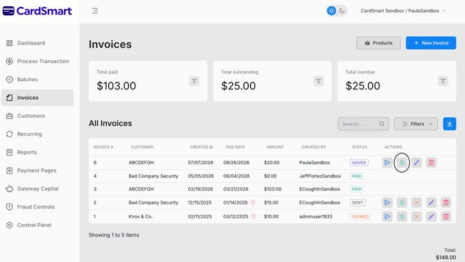Sort by the Invoice # column
The width and height of the screenshot is (465, 262).
(103, 147)
